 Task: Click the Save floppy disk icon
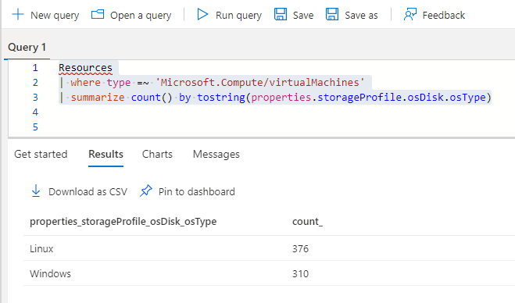coord(280,15)
